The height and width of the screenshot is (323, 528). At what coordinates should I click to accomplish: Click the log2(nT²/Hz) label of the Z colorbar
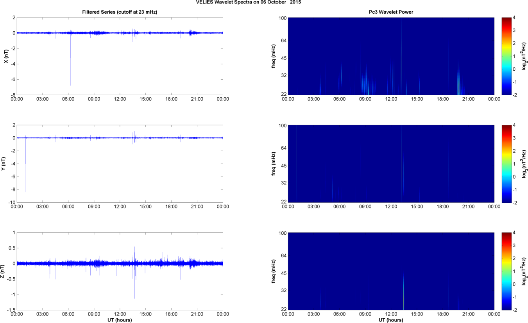(524, 271)
